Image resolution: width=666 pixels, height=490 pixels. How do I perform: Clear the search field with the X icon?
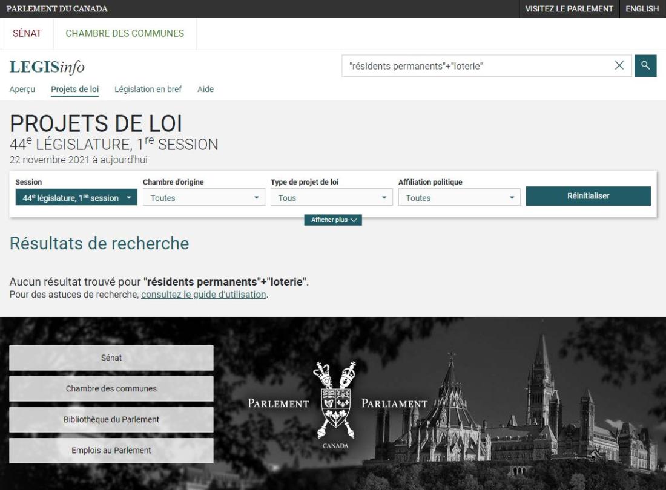click(619, 65)
